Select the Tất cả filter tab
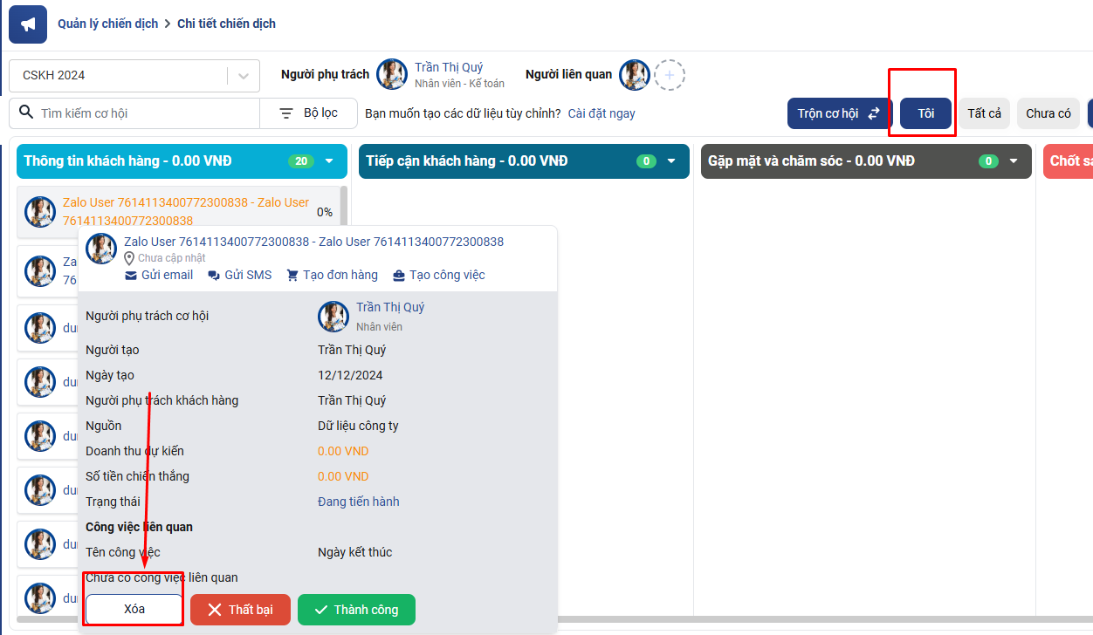Viewport: 1093px width, 635px height. tap(984, 113)
